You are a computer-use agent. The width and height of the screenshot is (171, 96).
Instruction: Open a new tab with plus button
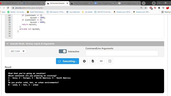(x=144, y=3)
